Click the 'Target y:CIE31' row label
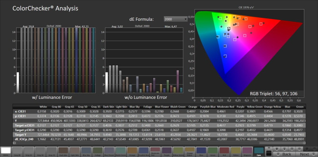This screenshot has height=157, width=318. (x=25, y=130)
